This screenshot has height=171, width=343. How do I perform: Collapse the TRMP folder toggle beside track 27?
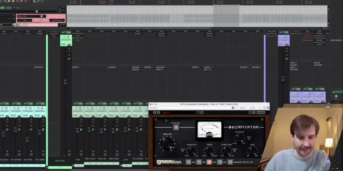[x=73, y=166]
